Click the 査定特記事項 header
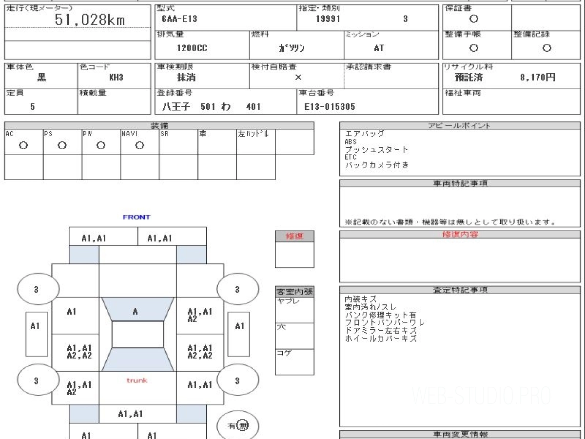The width and height of the screenshot is (585, 439). click(x=461, y=290)
